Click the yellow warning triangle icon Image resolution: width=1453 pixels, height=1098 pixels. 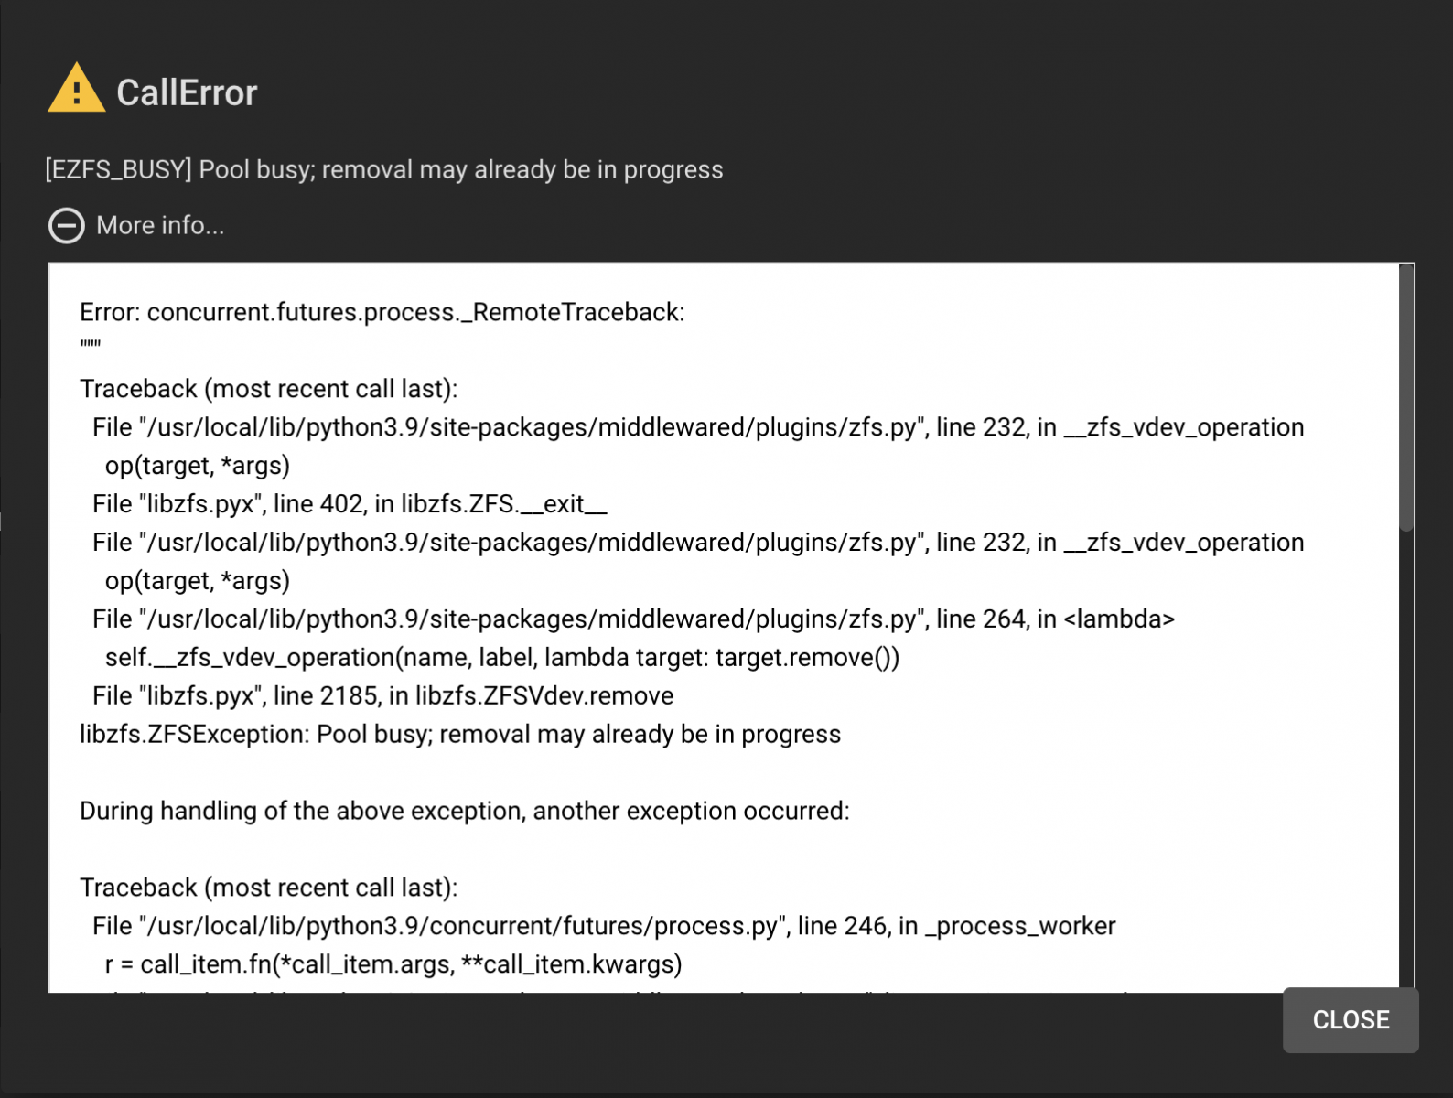coord(76,88)
